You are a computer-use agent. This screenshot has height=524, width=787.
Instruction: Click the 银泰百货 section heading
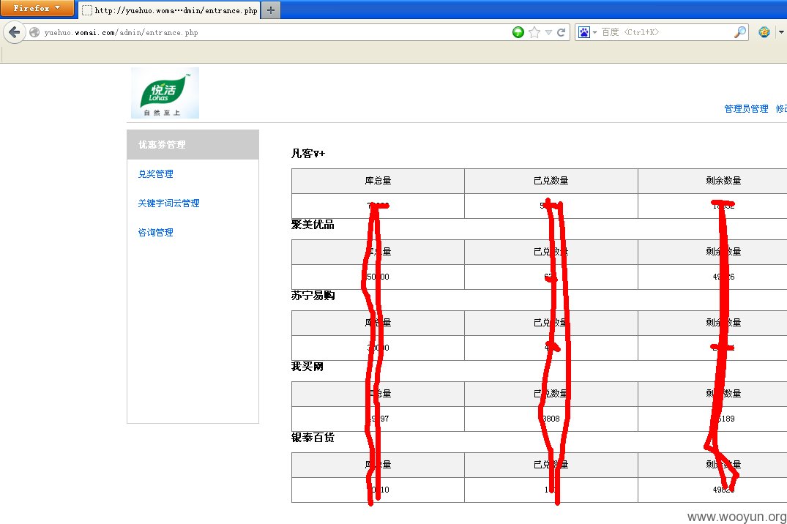click(x=313, y=437)
